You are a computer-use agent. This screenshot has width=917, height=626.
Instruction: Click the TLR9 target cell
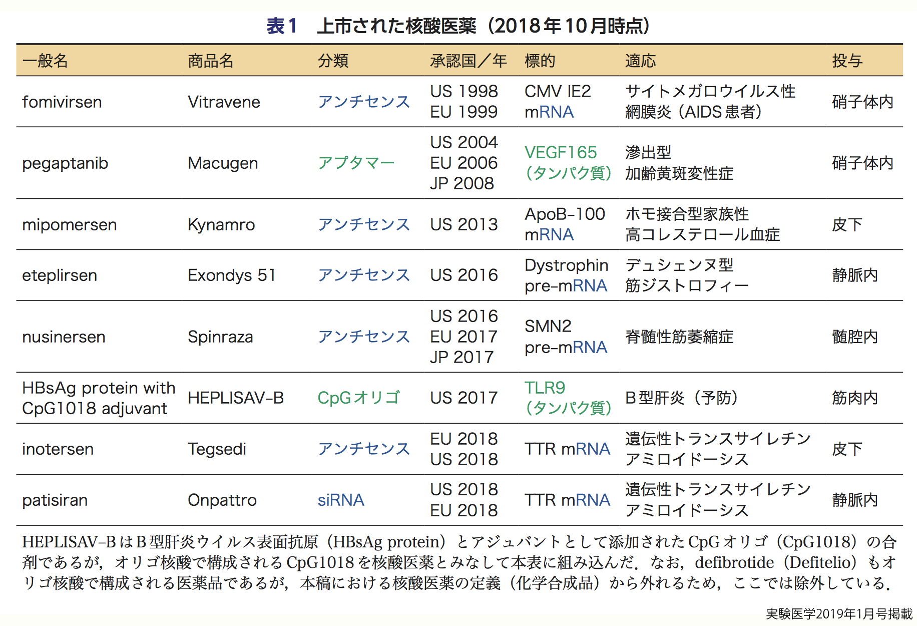pos(568,398)
